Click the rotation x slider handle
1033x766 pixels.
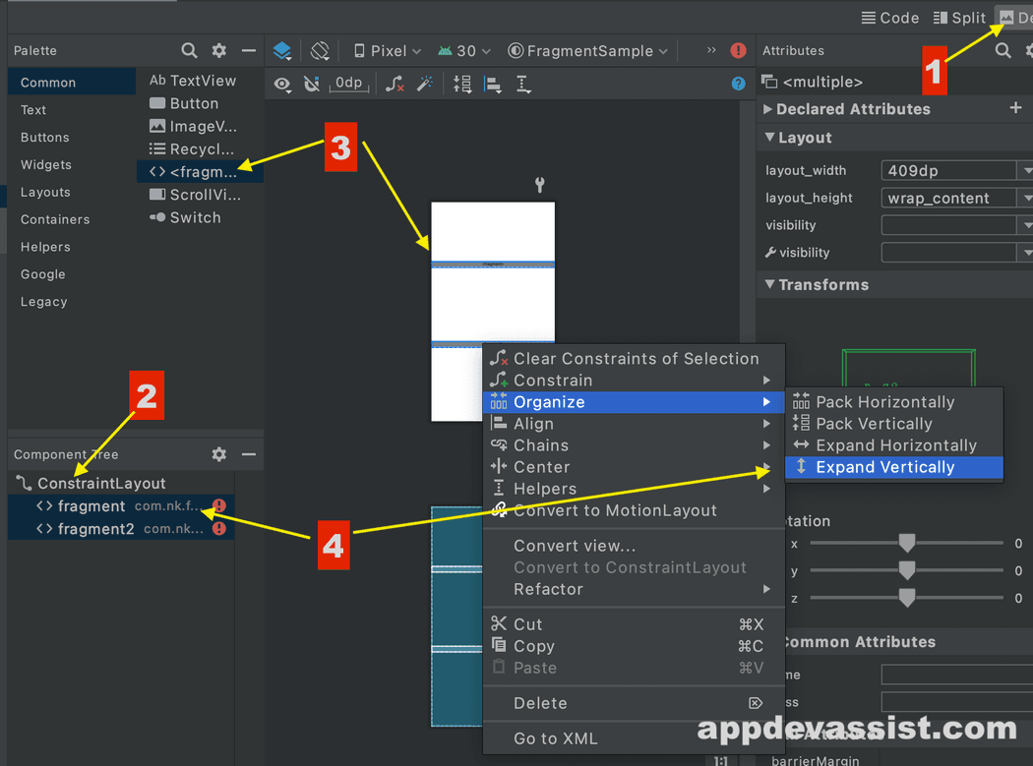point(906,543)
